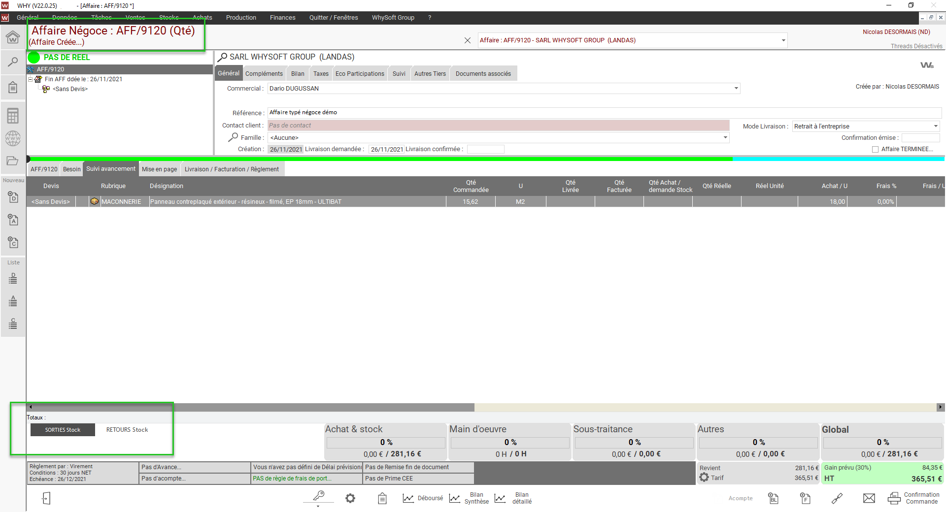946x512 pixels.
Task: Open the Déboursé chart
Action: tap(423, 498)
